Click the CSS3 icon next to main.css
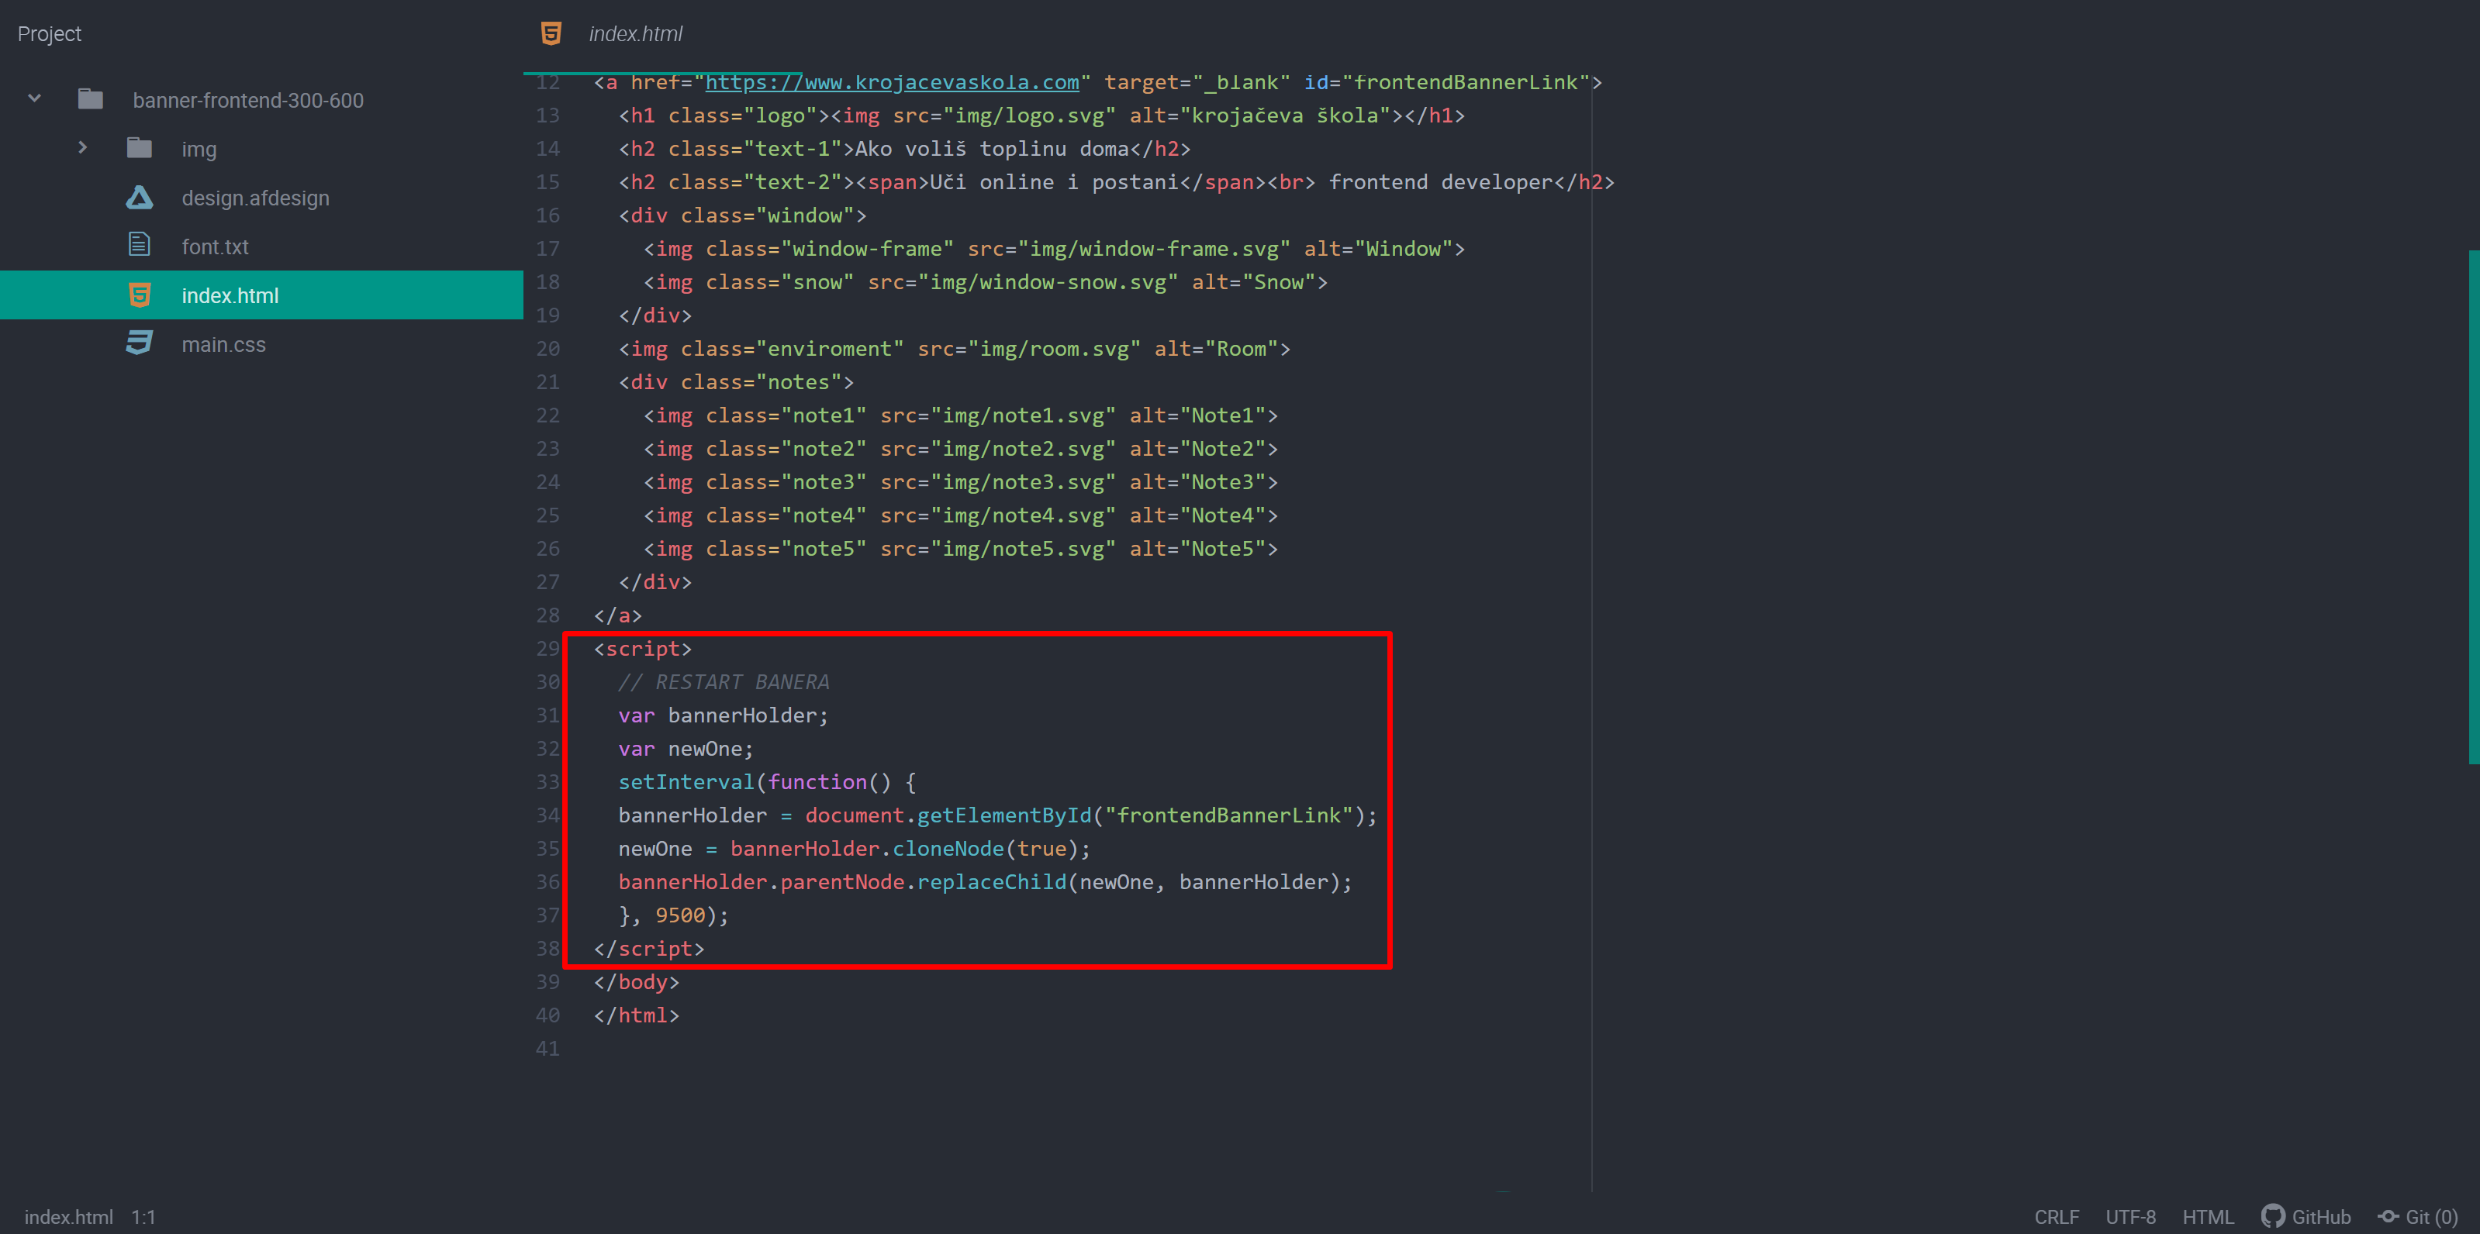 pos(140,343)
